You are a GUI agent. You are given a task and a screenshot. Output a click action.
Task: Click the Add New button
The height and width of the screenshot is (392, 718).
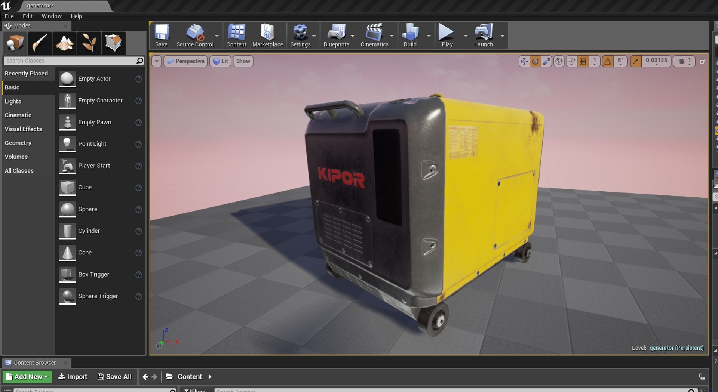pyautogui.click(x=27, y=377)
